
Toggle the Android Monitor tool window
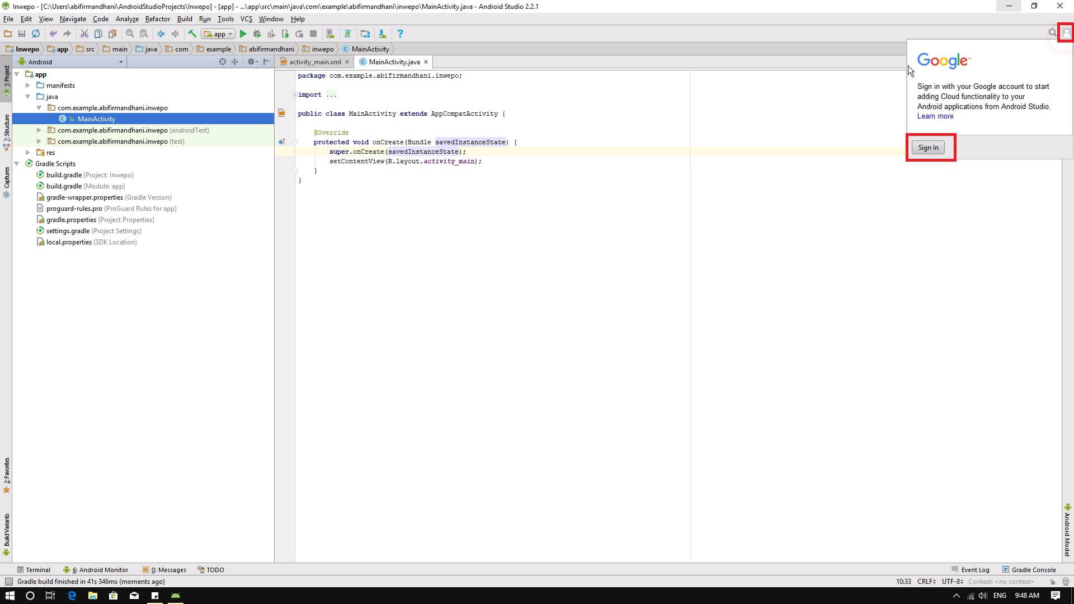click(x=97, y=570)
